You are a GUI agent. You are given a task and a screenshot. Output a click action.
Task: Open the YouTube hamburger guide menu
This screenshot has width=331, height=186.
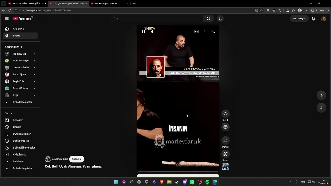pos(7,19)
